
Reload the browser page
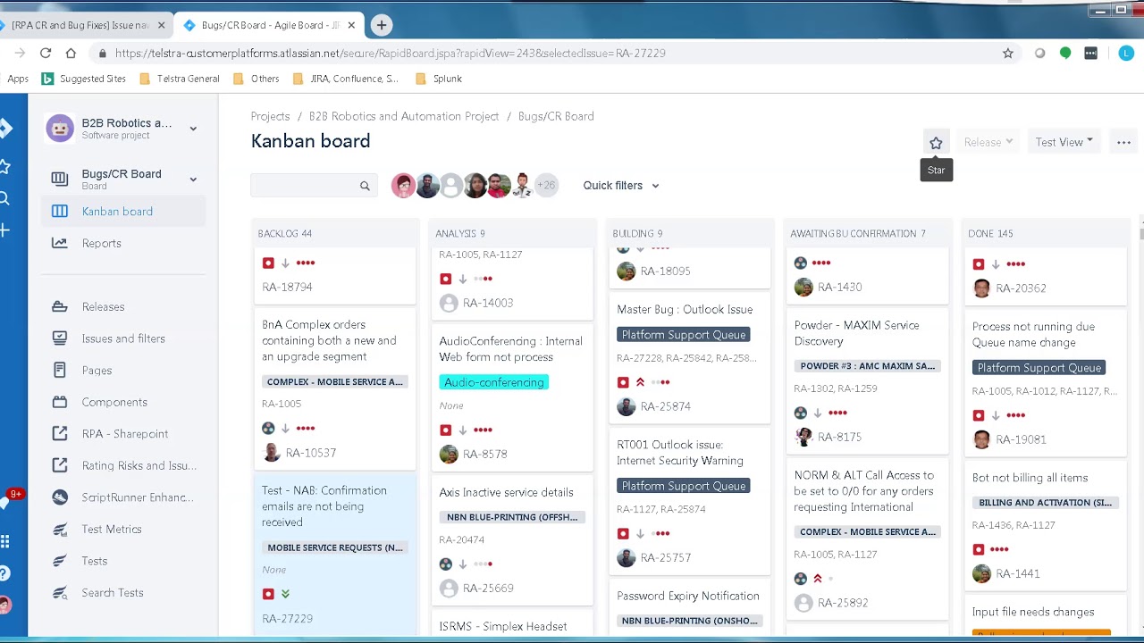point(46,53)
